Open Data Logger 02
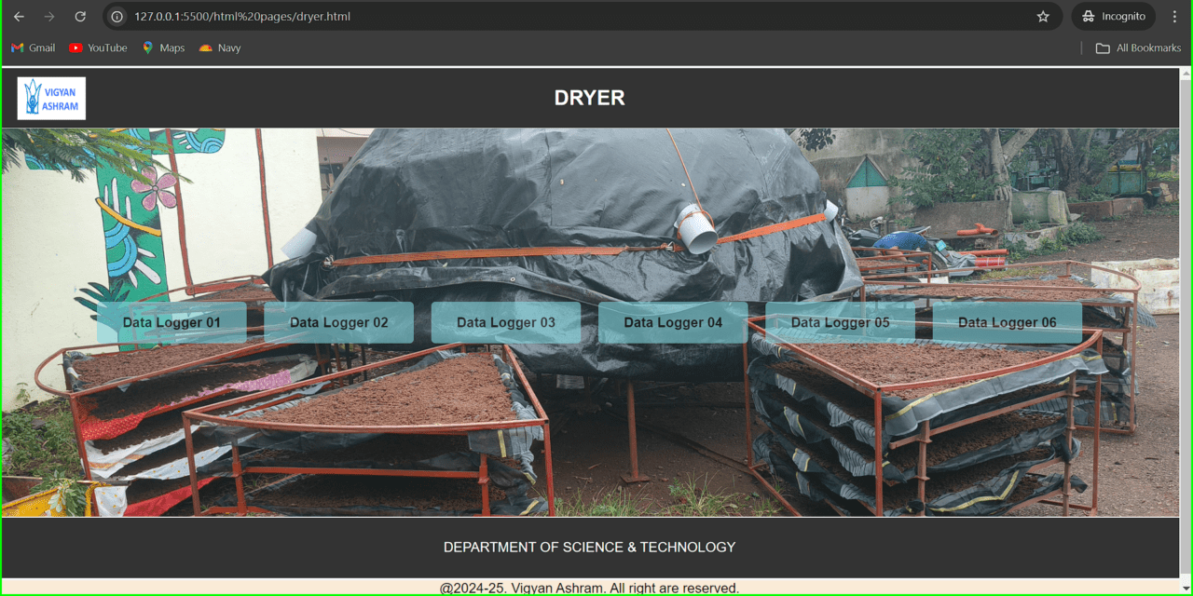Viewport: 1193px width, 596px height. [x=337, y=322]
